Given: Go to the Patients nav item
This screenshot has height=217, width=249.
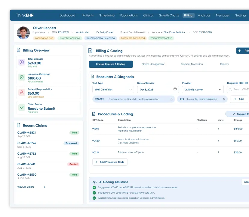Looking at the screenshot, I should click(x=88, y=15).
